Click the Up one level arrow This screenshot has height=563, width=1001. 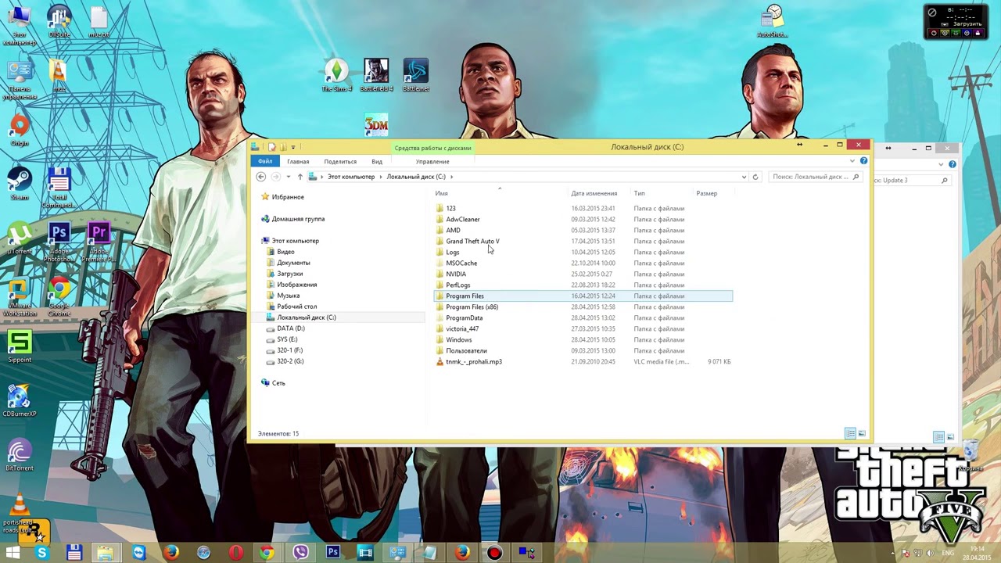click(x=300, y=177)
